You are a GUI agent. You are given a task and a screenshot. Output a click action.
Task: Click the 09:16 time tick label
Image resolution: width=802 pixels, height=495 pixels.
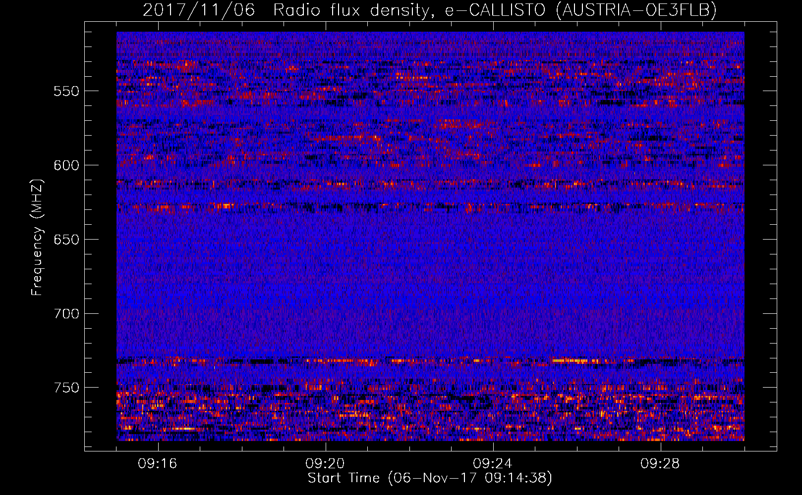(158, 464)
